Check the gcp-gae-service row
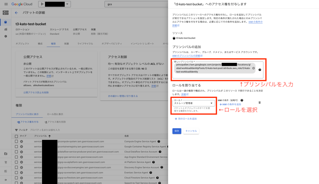 click(16, 157)
